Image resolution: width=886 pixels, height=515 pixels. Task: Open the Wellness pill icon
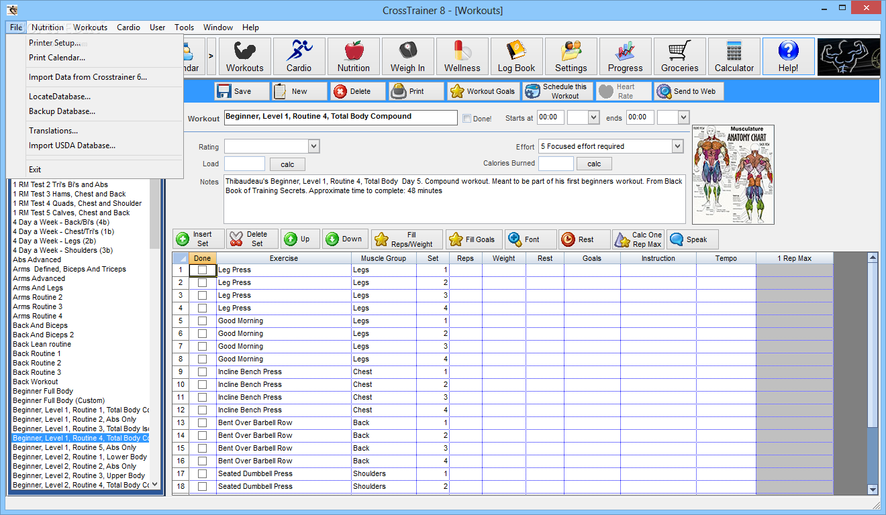tap(462, 56)
